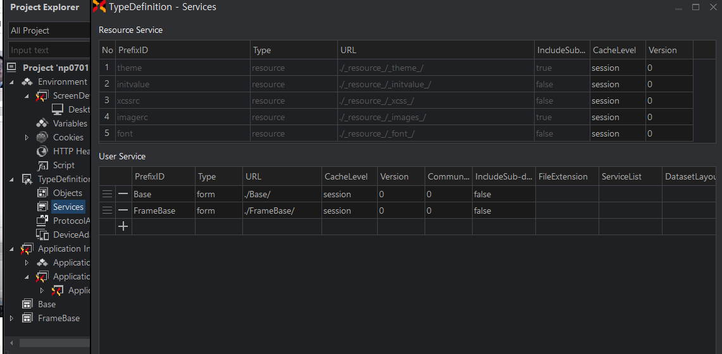Click the Cookies icon in tree
Screen dimensions: 722x354
click(x=42, y=137)
